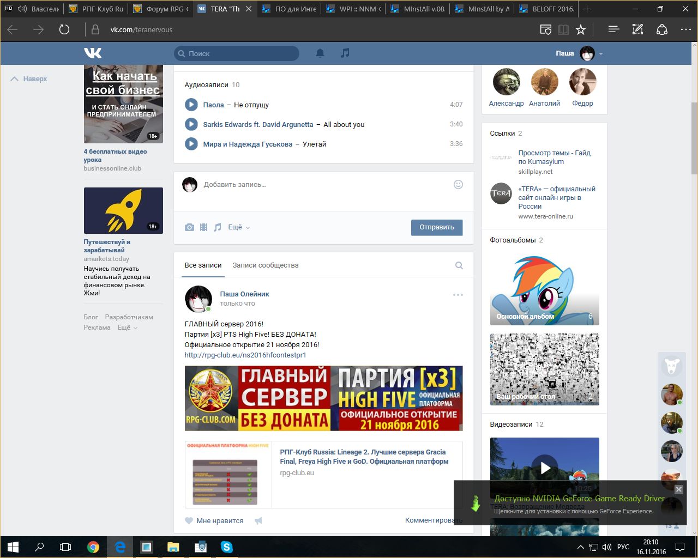Open the Разработчикам footer link

pos(129,317)
